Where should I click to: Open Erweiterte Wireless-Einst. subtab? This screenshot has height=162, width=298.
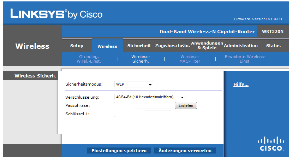(245, 59)
